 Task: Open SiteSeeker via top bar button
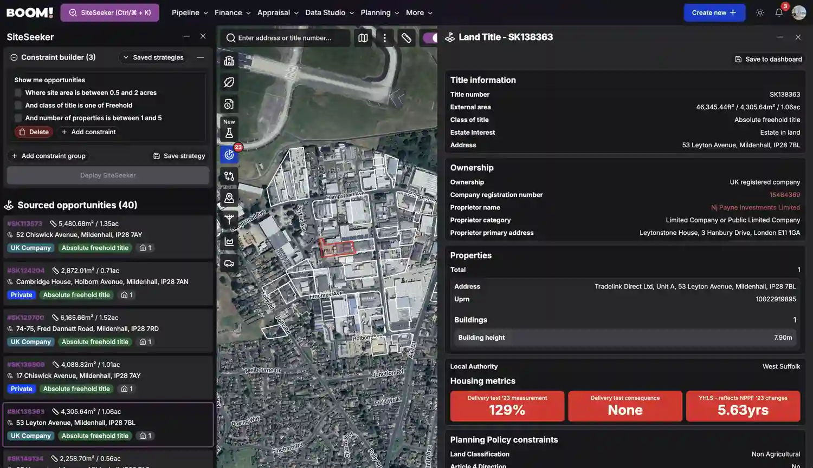coord(110,12)
